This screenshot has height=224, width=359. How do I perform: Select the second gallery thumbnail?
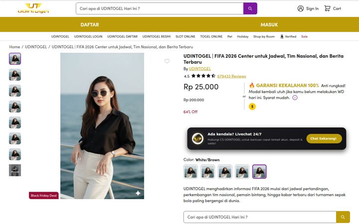pyautogui.click(x=15, y=75)
